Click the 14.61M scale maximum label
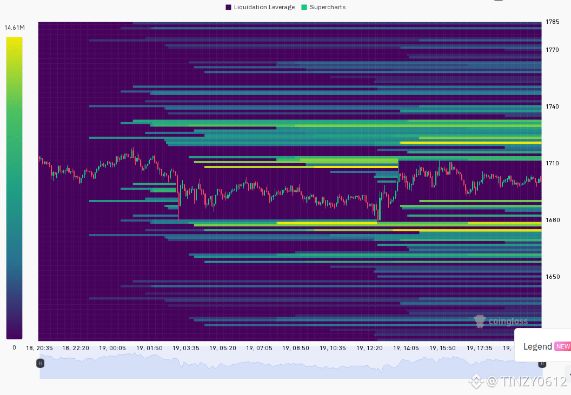571x395 pixels. 15,28
